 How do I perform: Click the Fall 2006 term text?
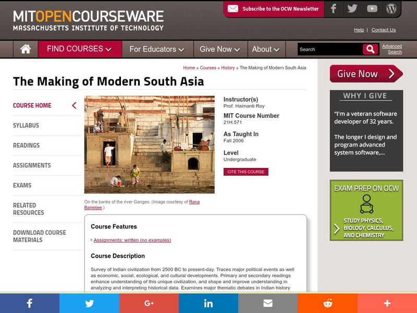(233, 141)
